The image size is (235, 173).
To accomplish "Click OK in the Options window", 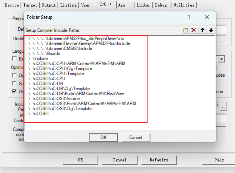I will 80,160.
